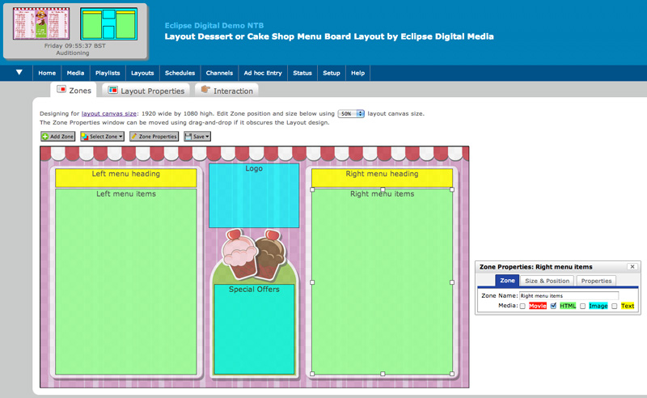Go to the Schedules page
The height and width of the screenshot is (398, 647).
(x=180, y=73)
